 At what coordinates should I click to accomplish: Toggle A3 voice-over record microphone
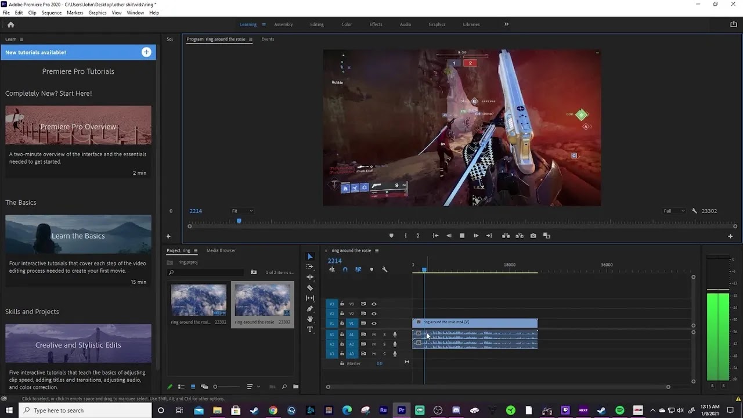395,354
